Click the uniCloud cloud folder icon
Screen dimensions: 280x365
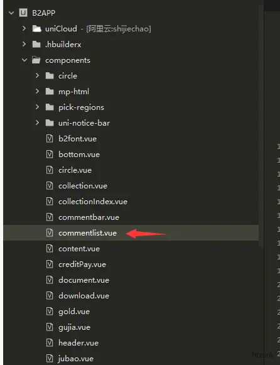click(36, 29)
